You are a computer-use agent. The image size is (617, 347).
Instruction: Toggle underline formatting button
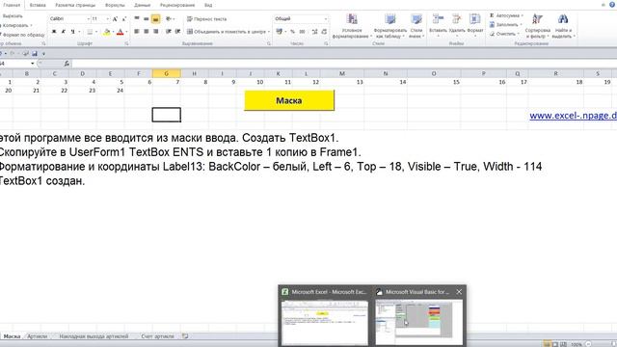[72, 32]
